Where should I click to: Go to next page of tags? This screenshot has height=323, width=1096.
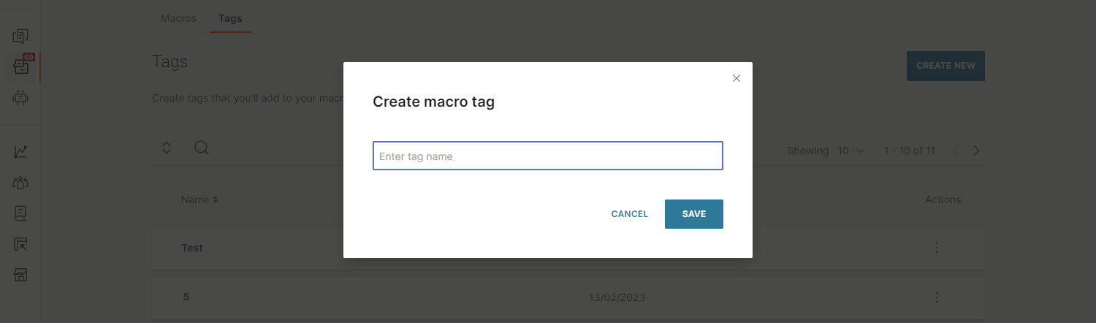[977, 151]
